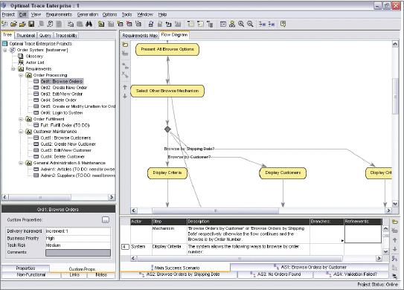The image size is (404, 290).
Task: Open the Query tab
Action: point(45,36)
